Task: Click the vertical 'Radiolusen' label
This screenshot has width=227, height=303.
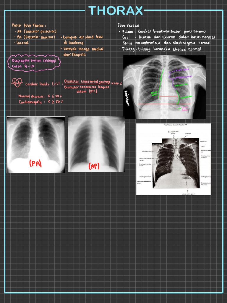Action: pos(127,98)
